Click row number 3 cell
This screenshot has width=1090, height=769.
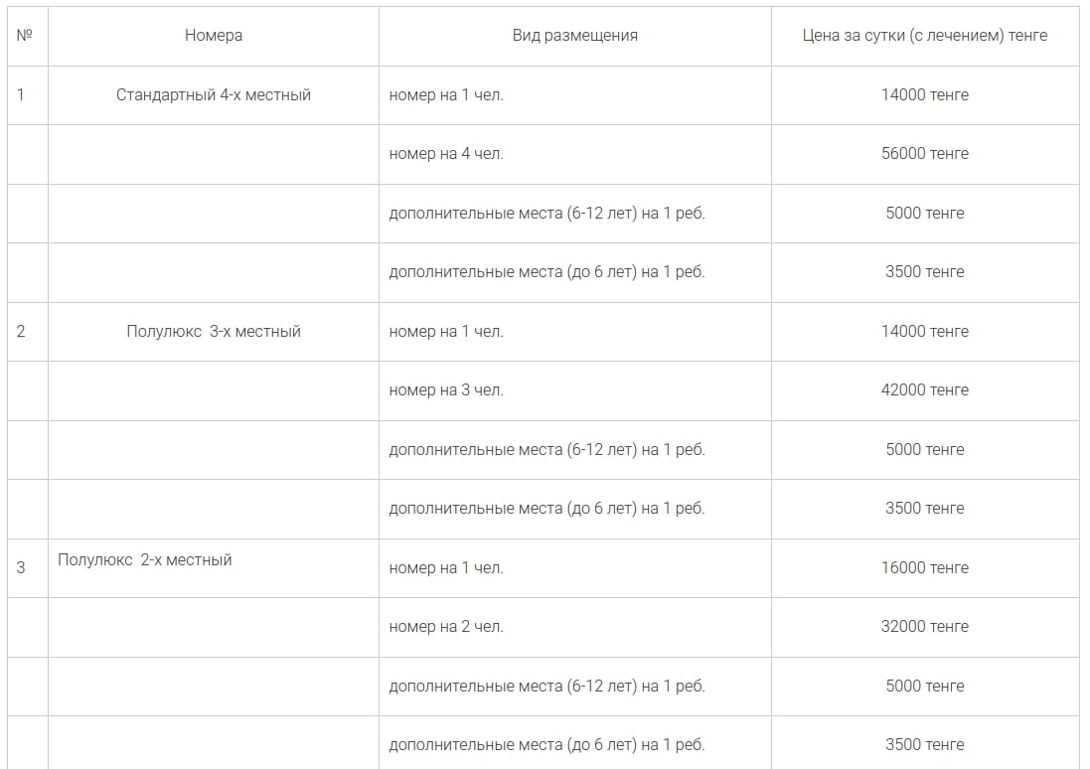click(28, 568)
